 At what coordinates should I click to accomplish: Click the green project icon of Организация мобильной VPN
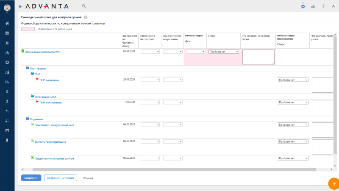tap(22, 51)
